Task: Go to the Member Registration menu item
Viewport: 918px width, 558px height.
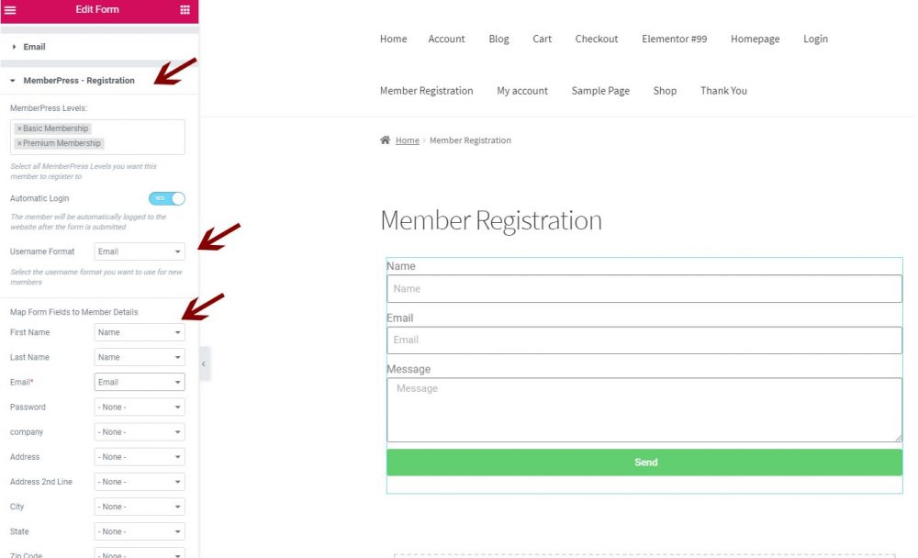Action: (426, 91)
